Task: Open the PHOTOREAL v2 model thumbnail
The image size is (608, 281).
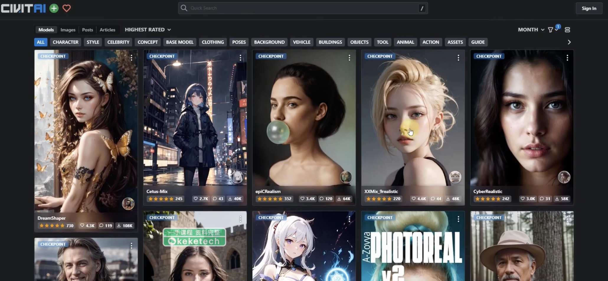Action: tap(413, 246)
